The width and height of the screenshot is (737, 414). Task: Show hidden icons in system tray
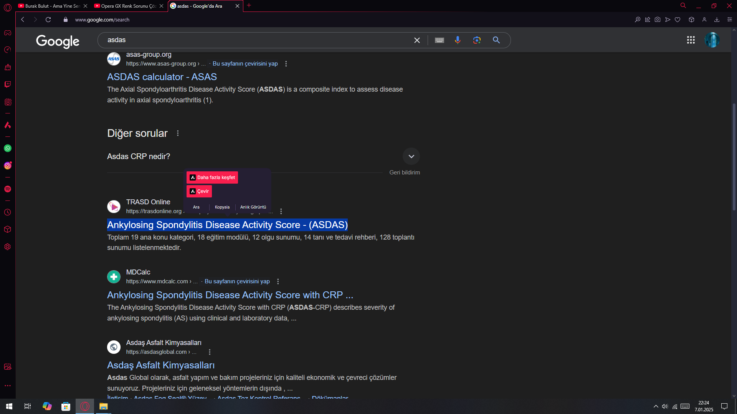[656, 406]
